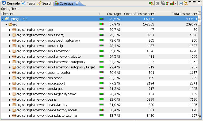Open the coverage session selection icon
Screen dimensions: 203x121
coord(172,3)
